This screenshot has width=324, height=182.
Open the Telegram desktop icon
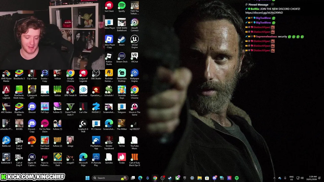[x=122, y=108]
